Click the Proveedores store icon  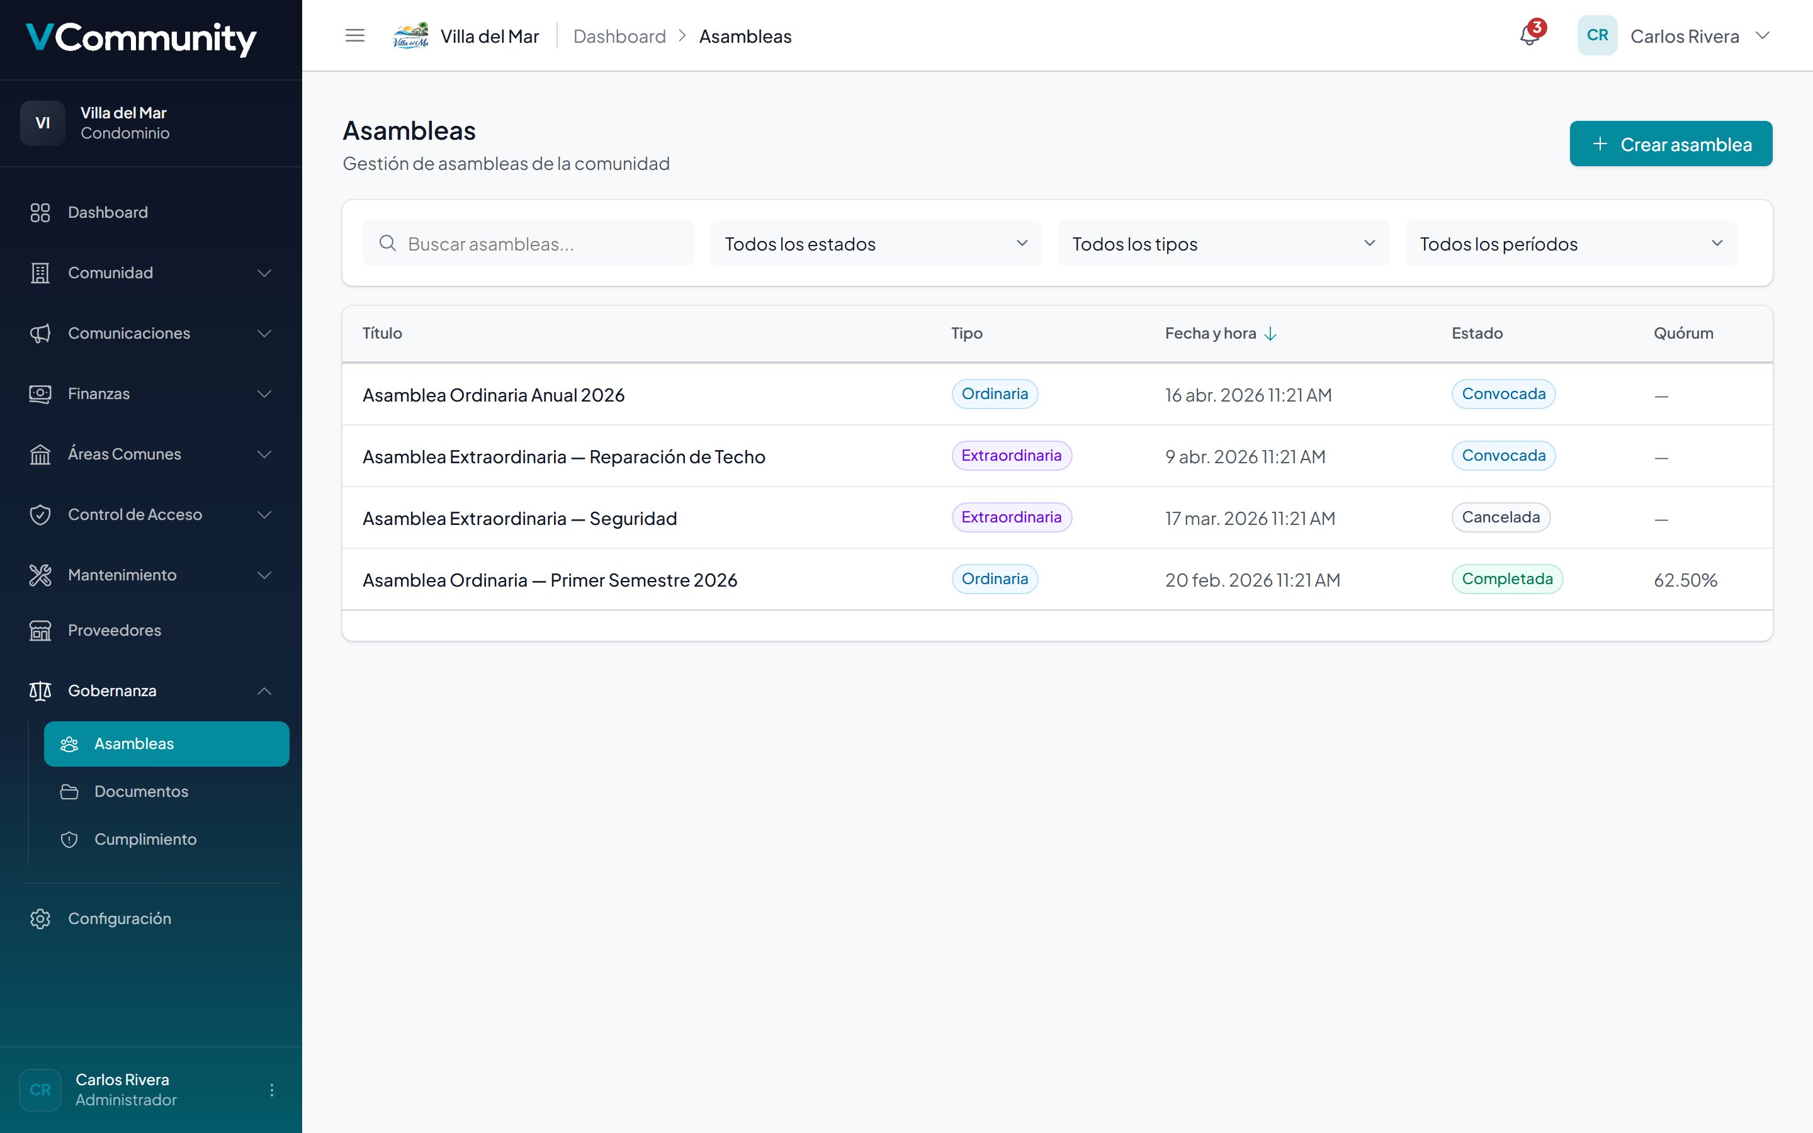point(40,630)
